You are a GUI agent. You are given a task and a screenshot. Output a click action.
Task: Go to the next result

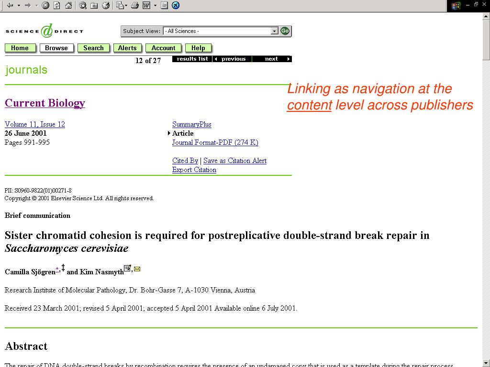pos(272,59)
